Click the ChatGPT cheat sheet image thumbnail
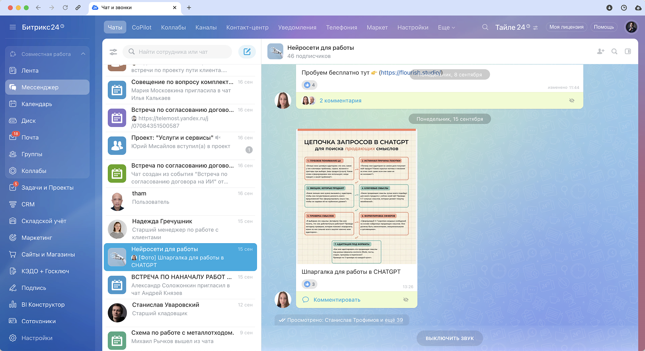645x351 pixels. point(356,196)
